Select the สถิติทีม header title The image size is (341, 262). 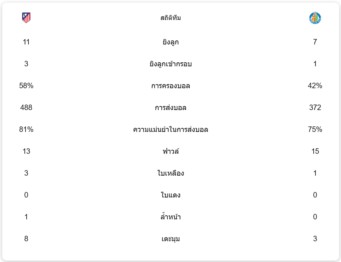(171, 18)
